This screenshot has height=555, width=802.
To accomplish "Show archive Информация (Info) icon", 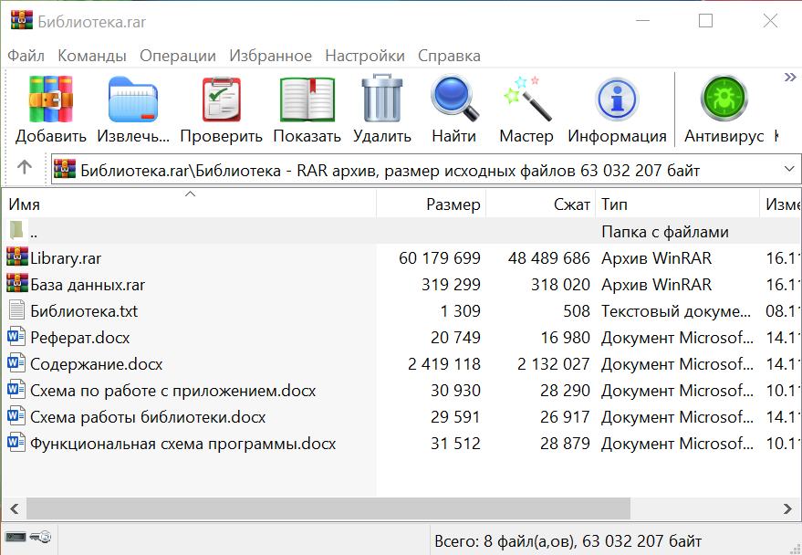I will coord(617,99).
